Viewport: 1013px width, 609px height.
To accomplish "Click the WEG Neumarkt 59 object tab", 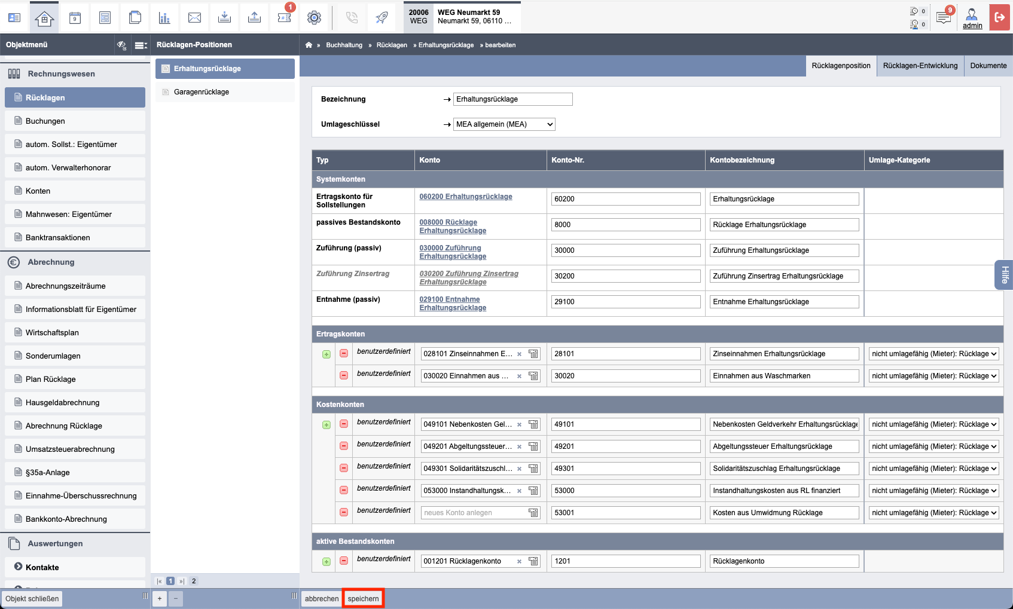I will pyautogui.click(x=461, y=17).
